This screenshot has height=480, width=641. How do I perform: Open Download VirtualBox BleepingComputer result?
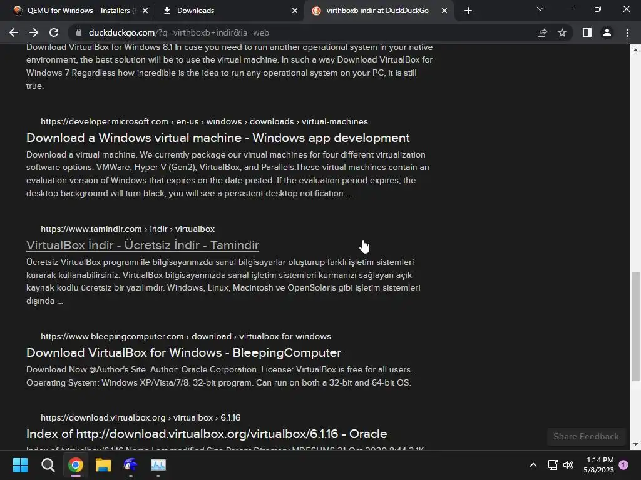point(183,352)
